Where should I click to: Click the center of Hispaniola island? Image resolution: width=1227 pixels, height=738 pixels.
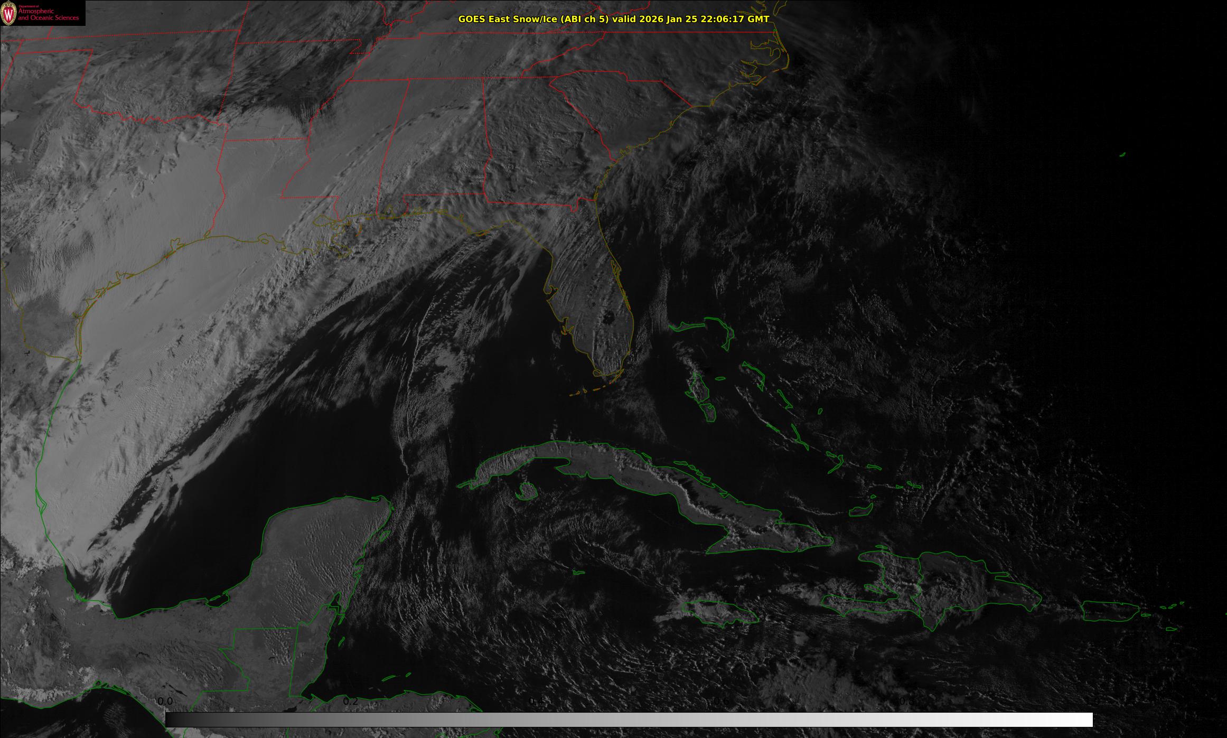tap(930, 589)
